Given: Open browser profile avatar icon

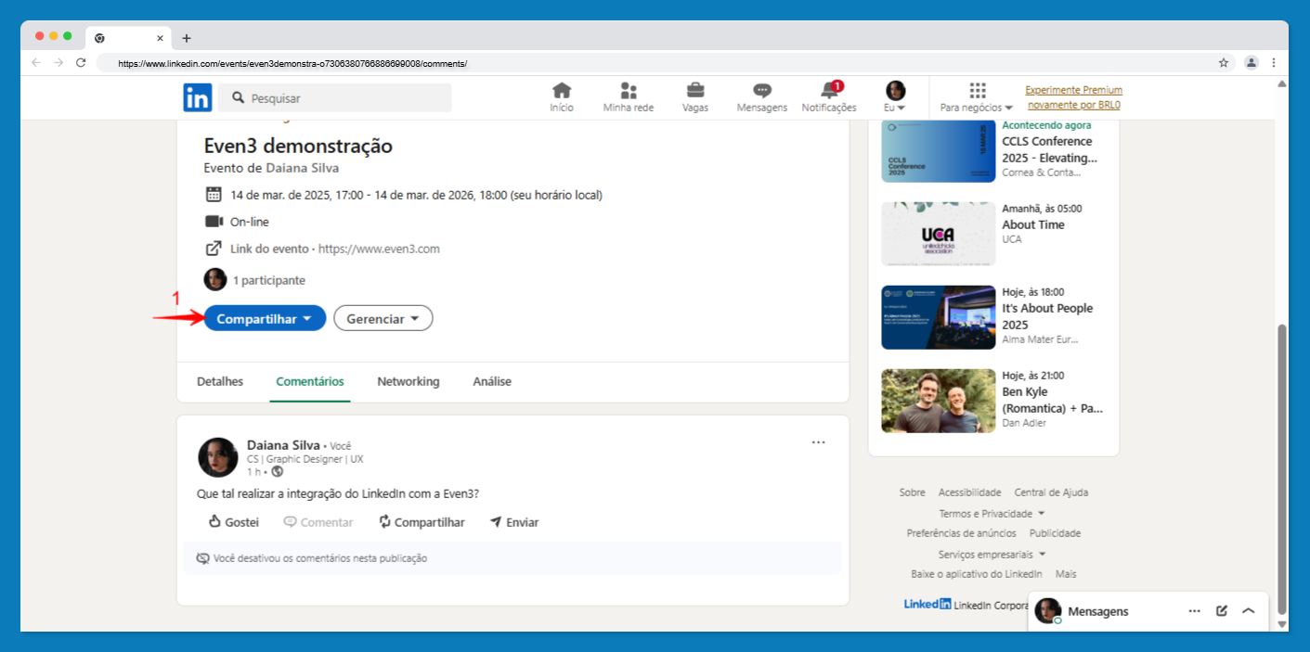Looking at the screenshot, I should (1251, 63).
